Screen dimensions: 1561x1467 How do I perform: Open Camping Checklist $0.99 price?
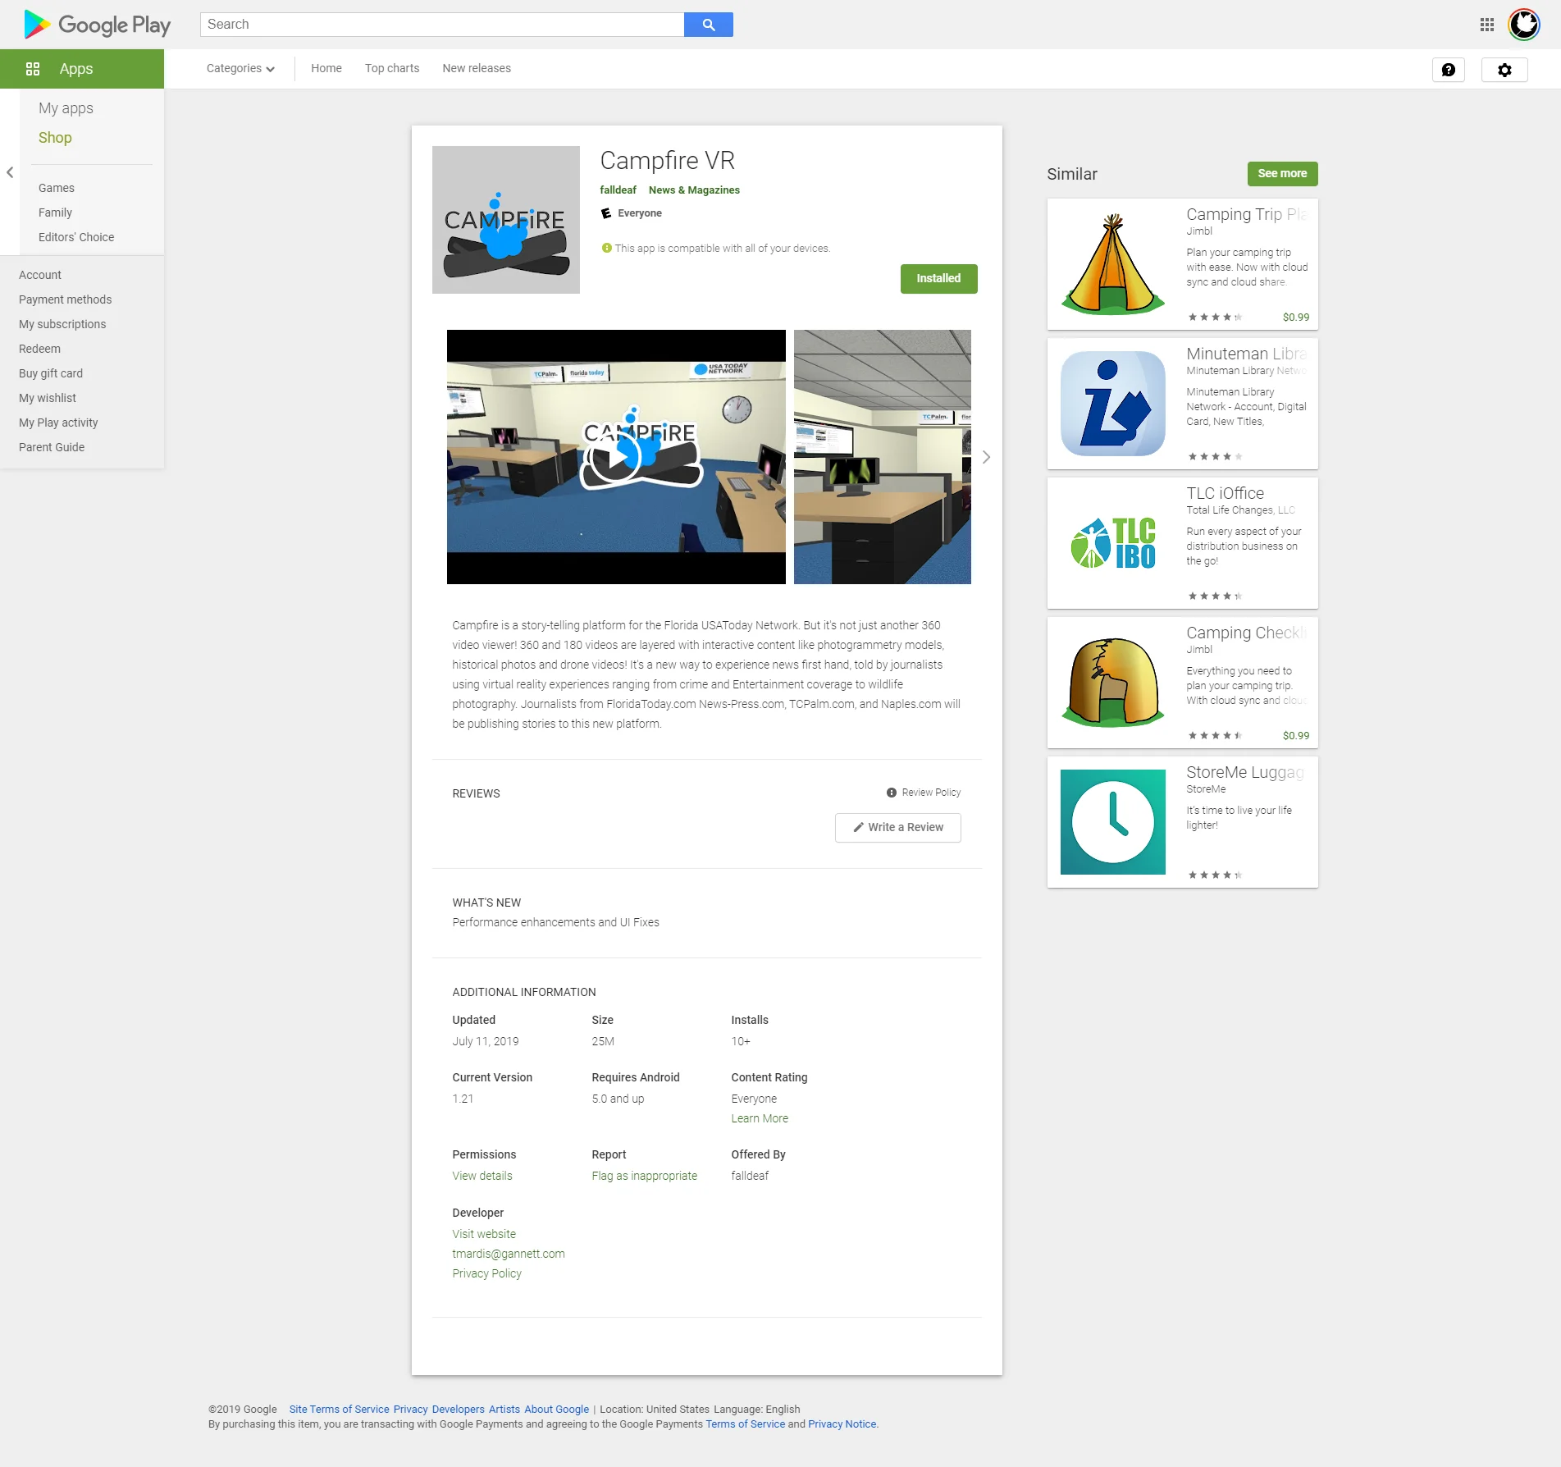[1296, 736]
